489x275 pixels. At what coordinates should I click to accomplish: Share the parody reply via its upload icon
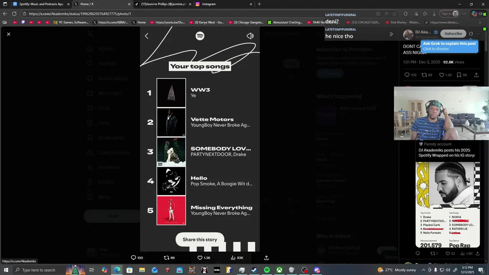coord(478,253)
